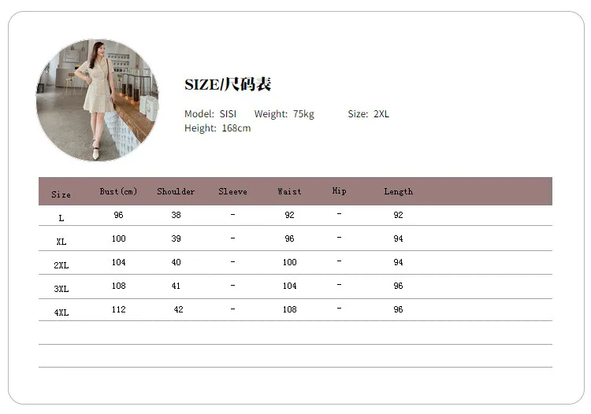Click the 'Model: SISI' text
The image size is (591, 414).
pyautogui.click(x=210, y=113)
